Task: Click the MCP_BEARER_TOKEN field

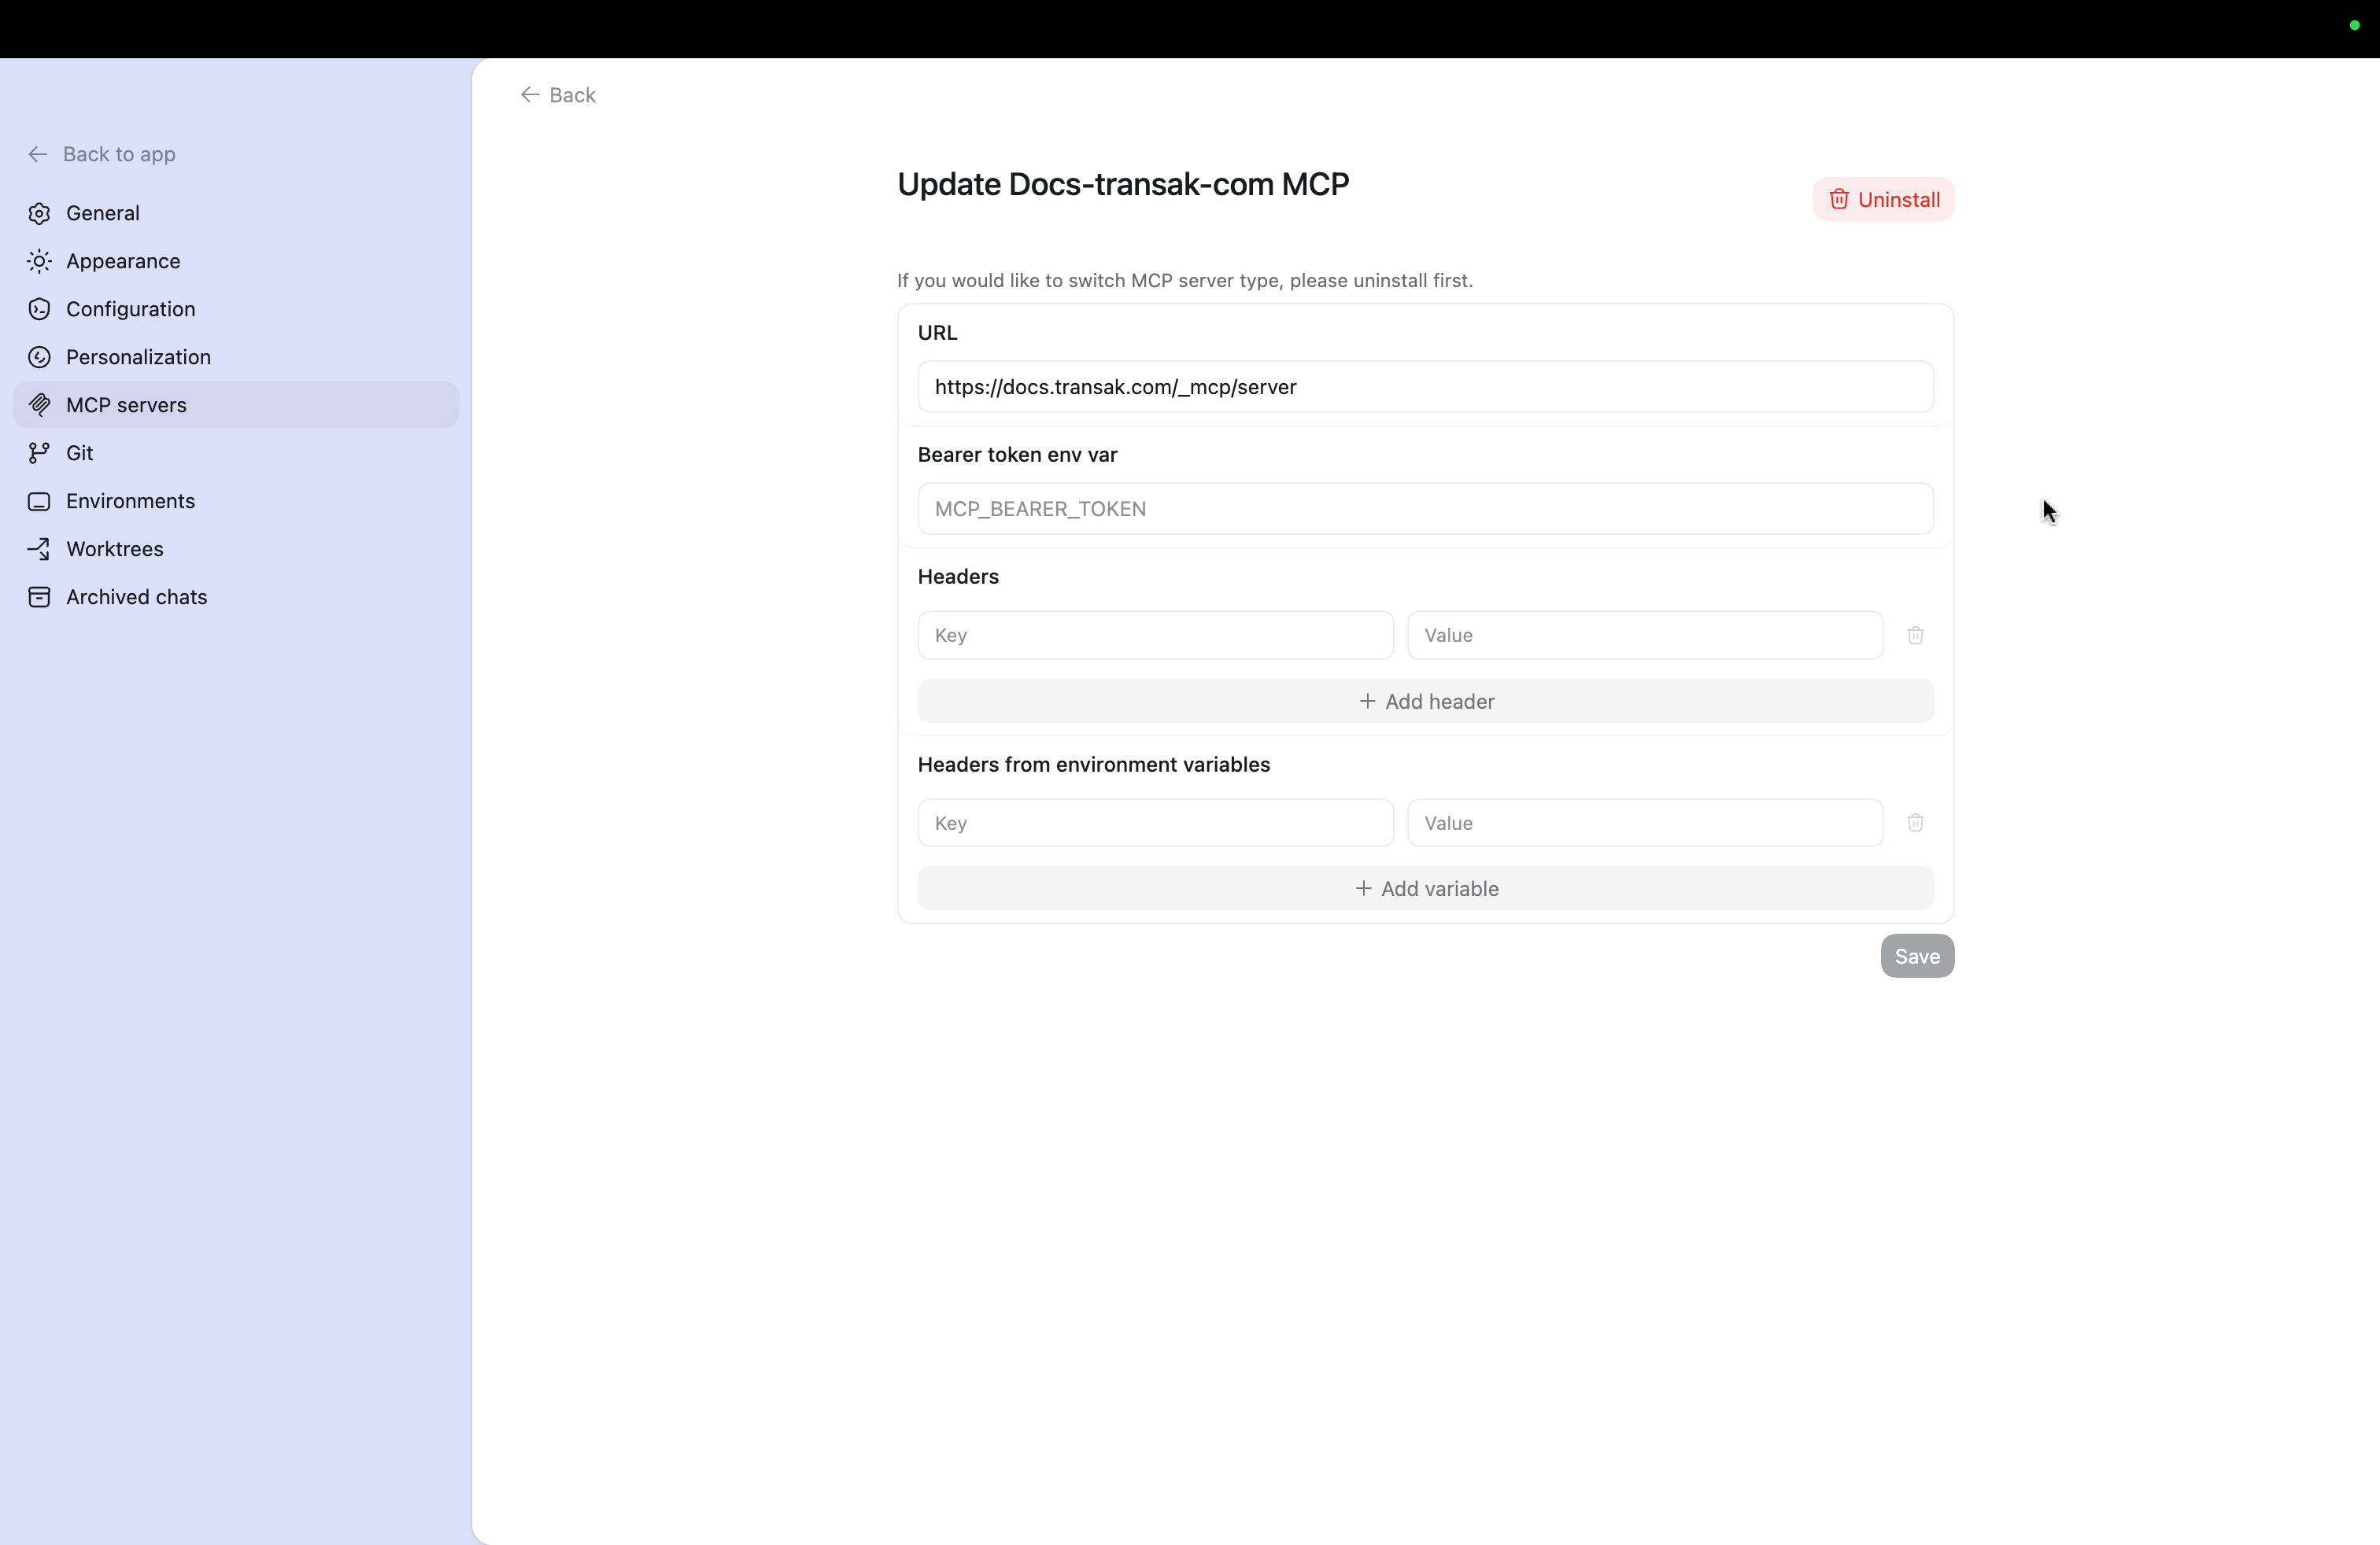Action: click(1425, 509)
